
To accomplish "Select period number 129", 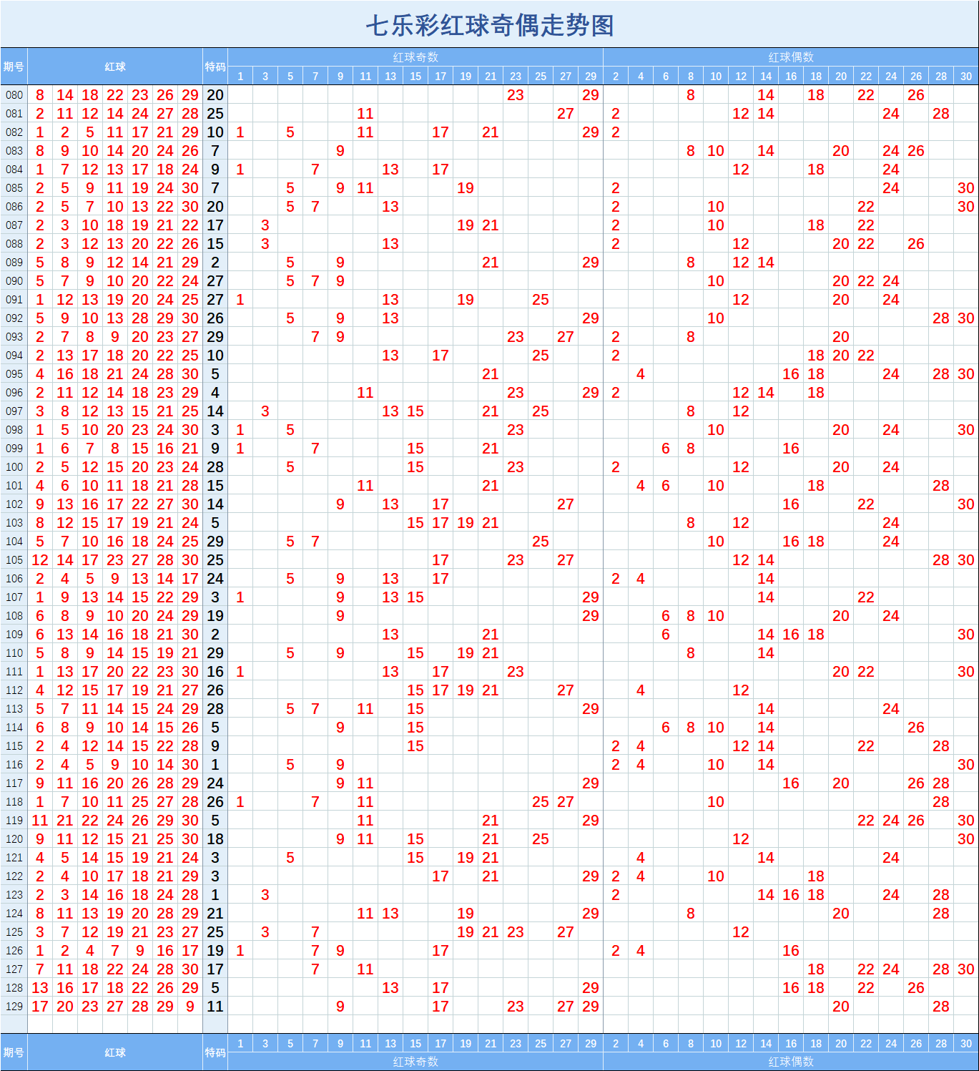I will (x=14, y=1007).
